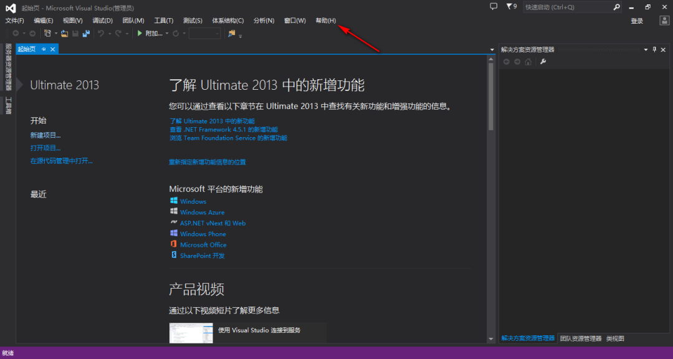Open the empty combo box on the toolbar
This screenshot has height=359, width=673.
[x=206, y=33]
